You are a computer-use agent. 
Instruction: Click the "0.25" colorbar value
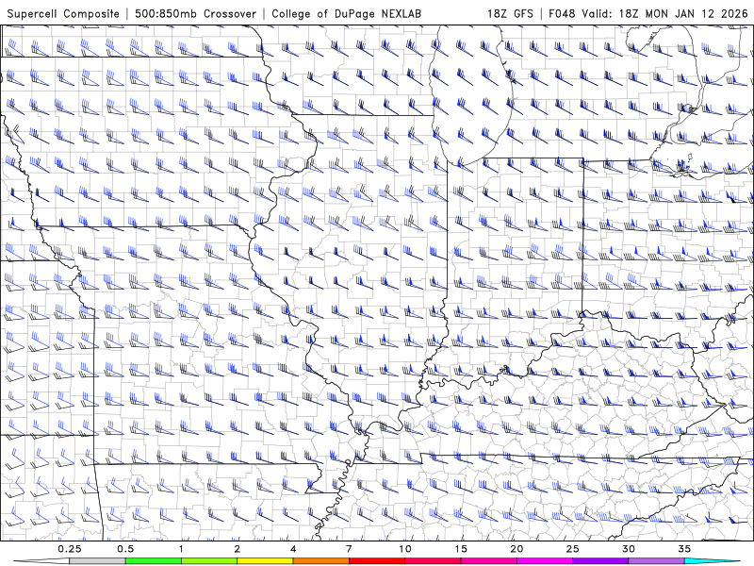(69, 549)
